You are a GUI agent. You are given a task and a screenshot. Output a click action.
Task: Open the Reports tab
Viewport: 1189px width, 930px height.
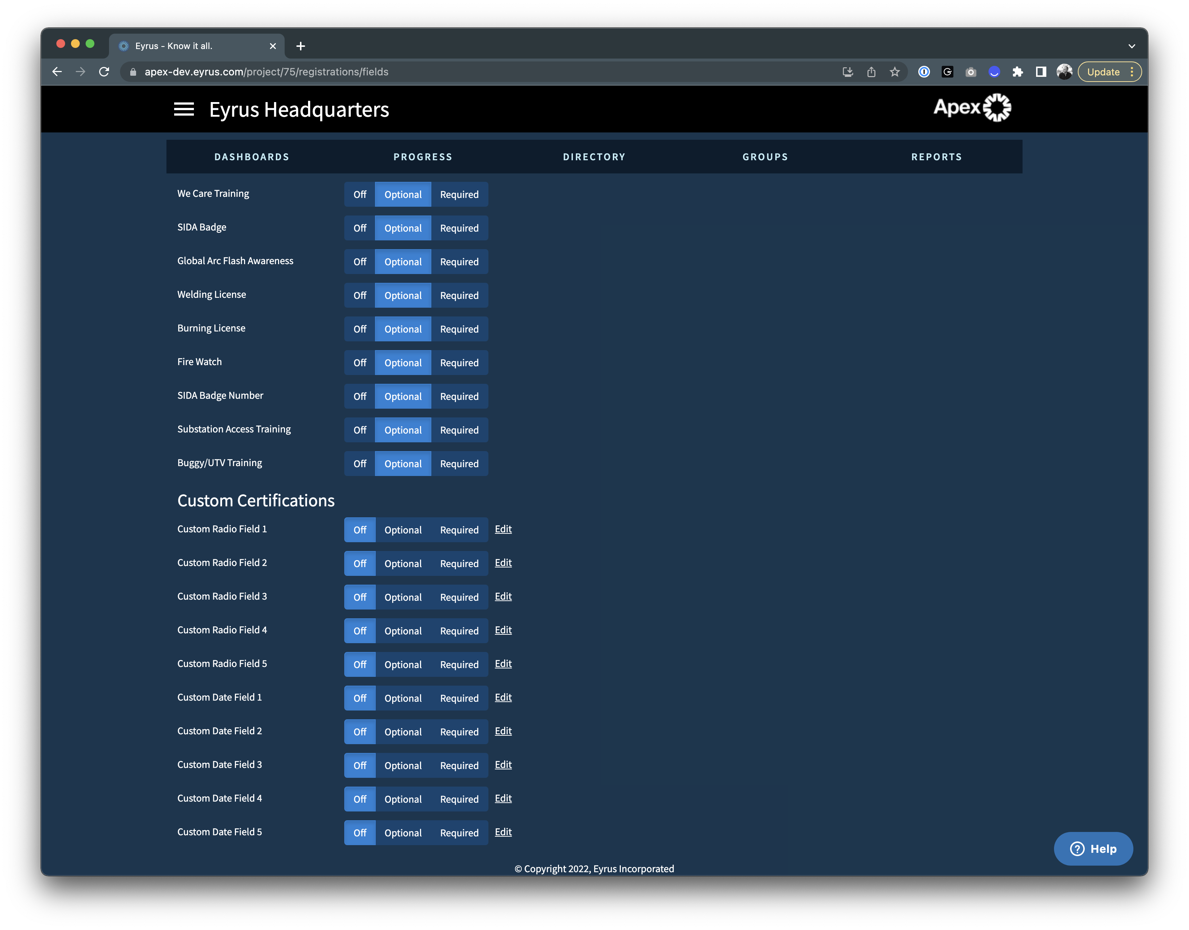coord(937,157)
